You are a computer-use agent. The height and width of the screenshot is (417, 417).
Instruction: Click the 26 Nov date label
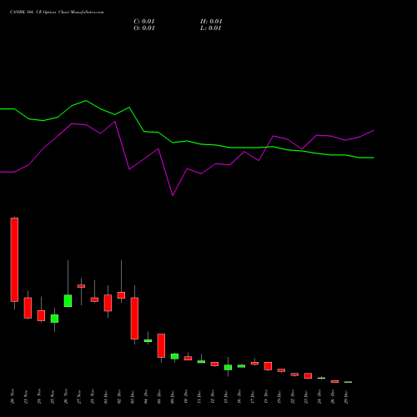click(66, 396)
